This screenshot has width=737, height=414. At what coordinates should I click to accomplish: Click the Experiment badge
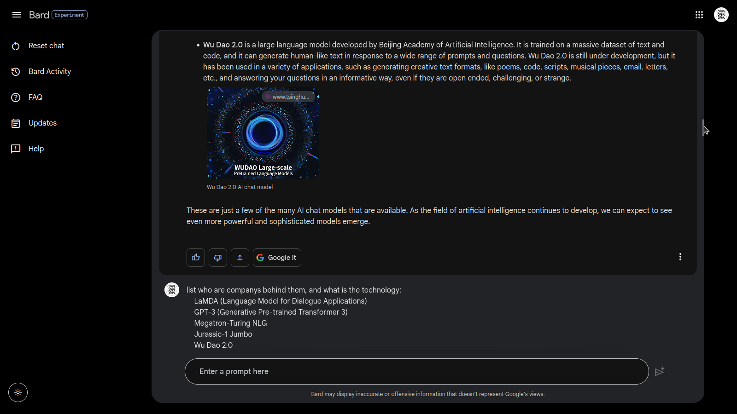click(x=70, y=15)
